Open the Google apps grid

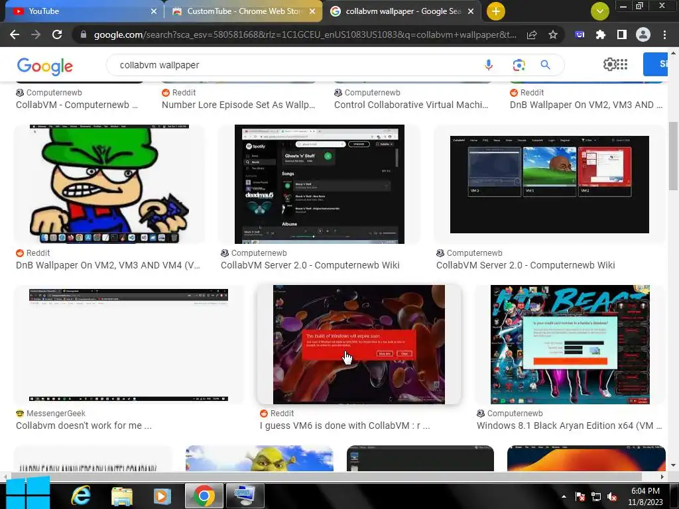coord(622,64)
